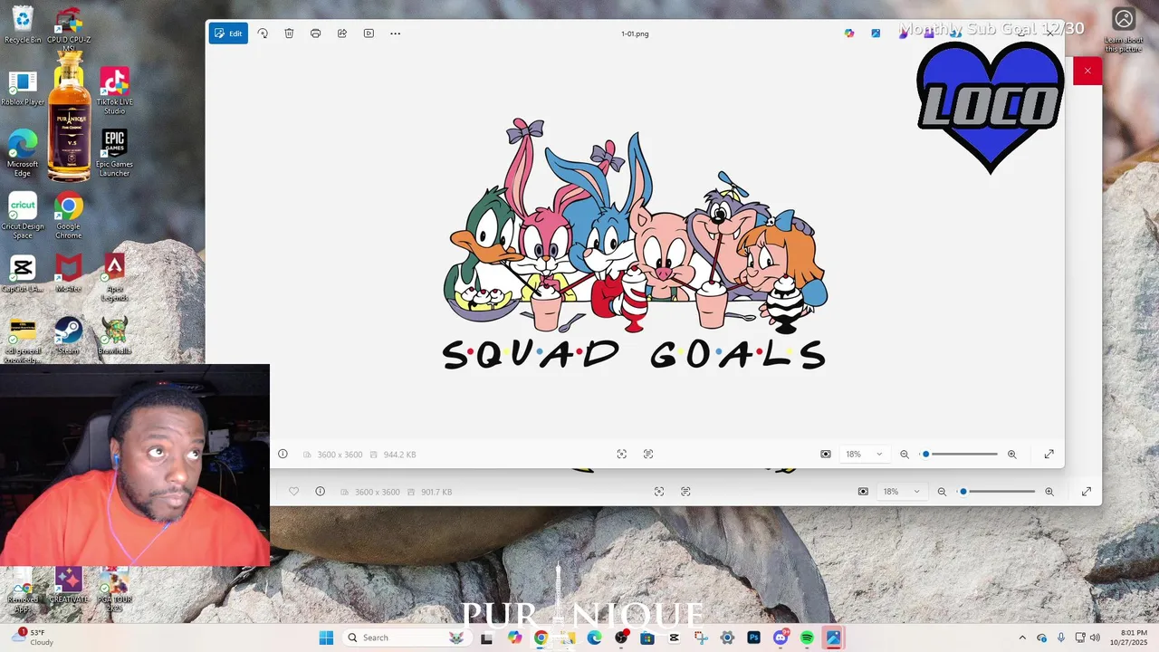Screen dimensions: 1159x652
Task: Delete the image with the trash icon
Action: pos(289,34)
